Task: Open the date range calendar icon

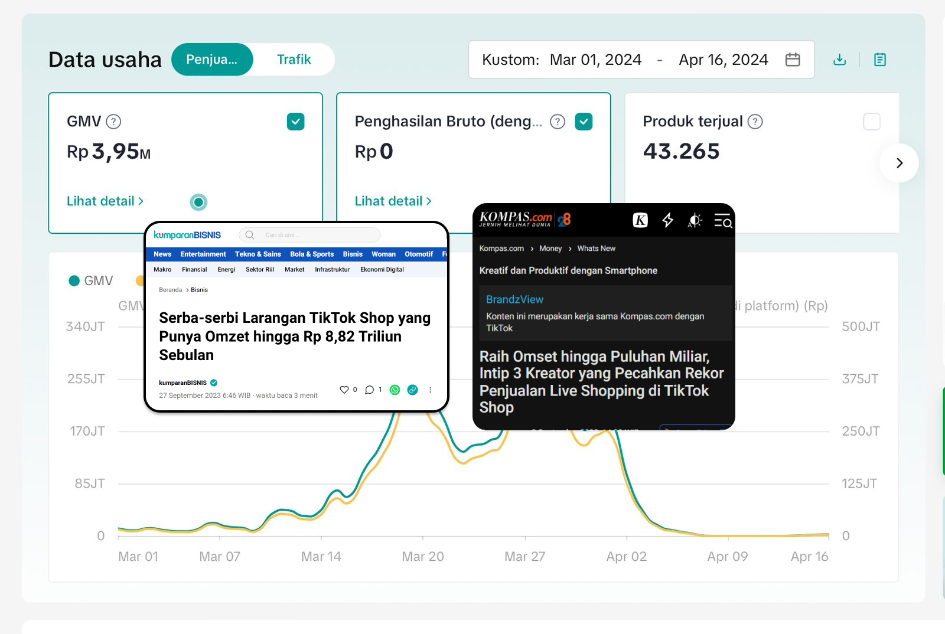Action: point(793,60)
